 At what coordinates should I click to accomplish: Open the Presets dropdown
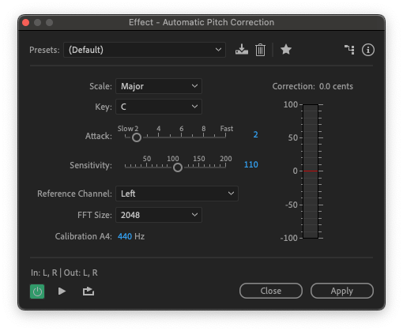pyautogui.click(x=145, y=50)
